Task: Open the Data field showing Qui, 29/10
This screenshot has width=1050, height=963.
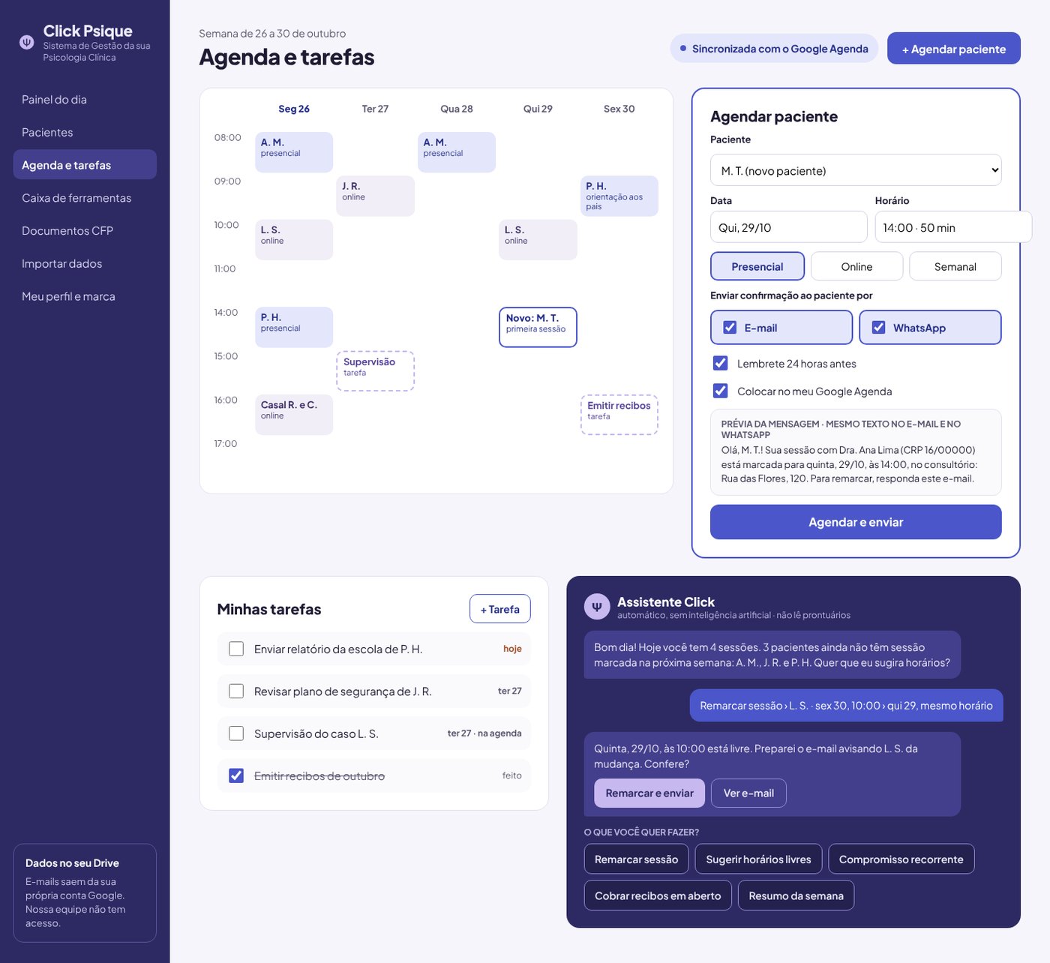Action: coord(788,227)
